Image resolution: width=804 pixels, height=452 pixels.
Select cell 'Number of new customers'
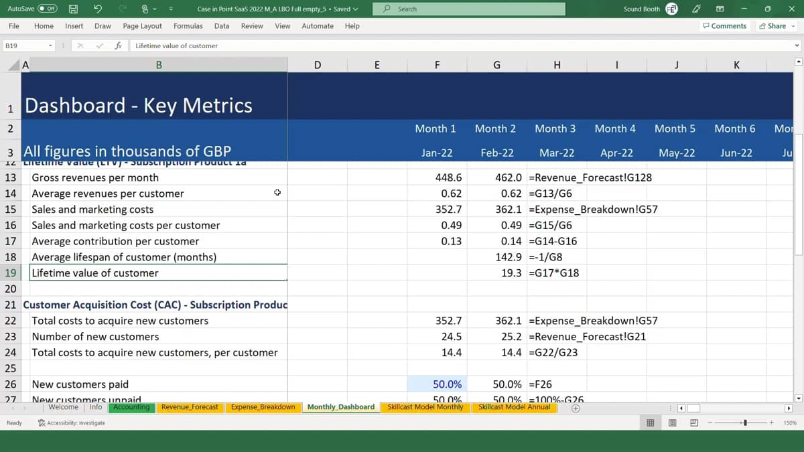pos(159,337)
